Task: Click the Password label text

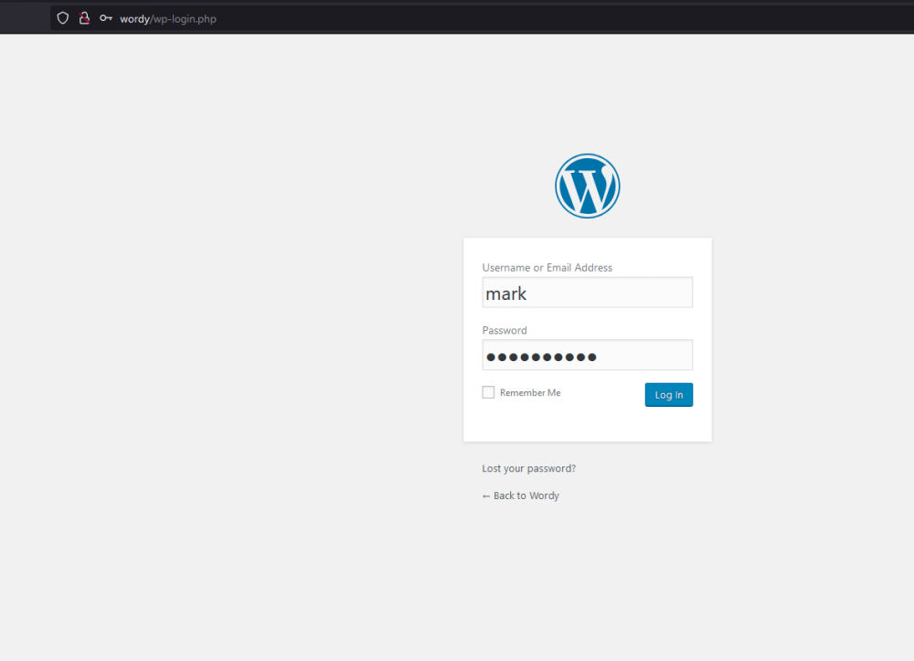Action: pos(505,331)
